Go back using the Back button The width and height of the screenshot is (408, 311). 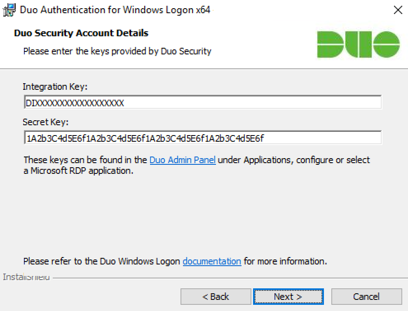216,296
